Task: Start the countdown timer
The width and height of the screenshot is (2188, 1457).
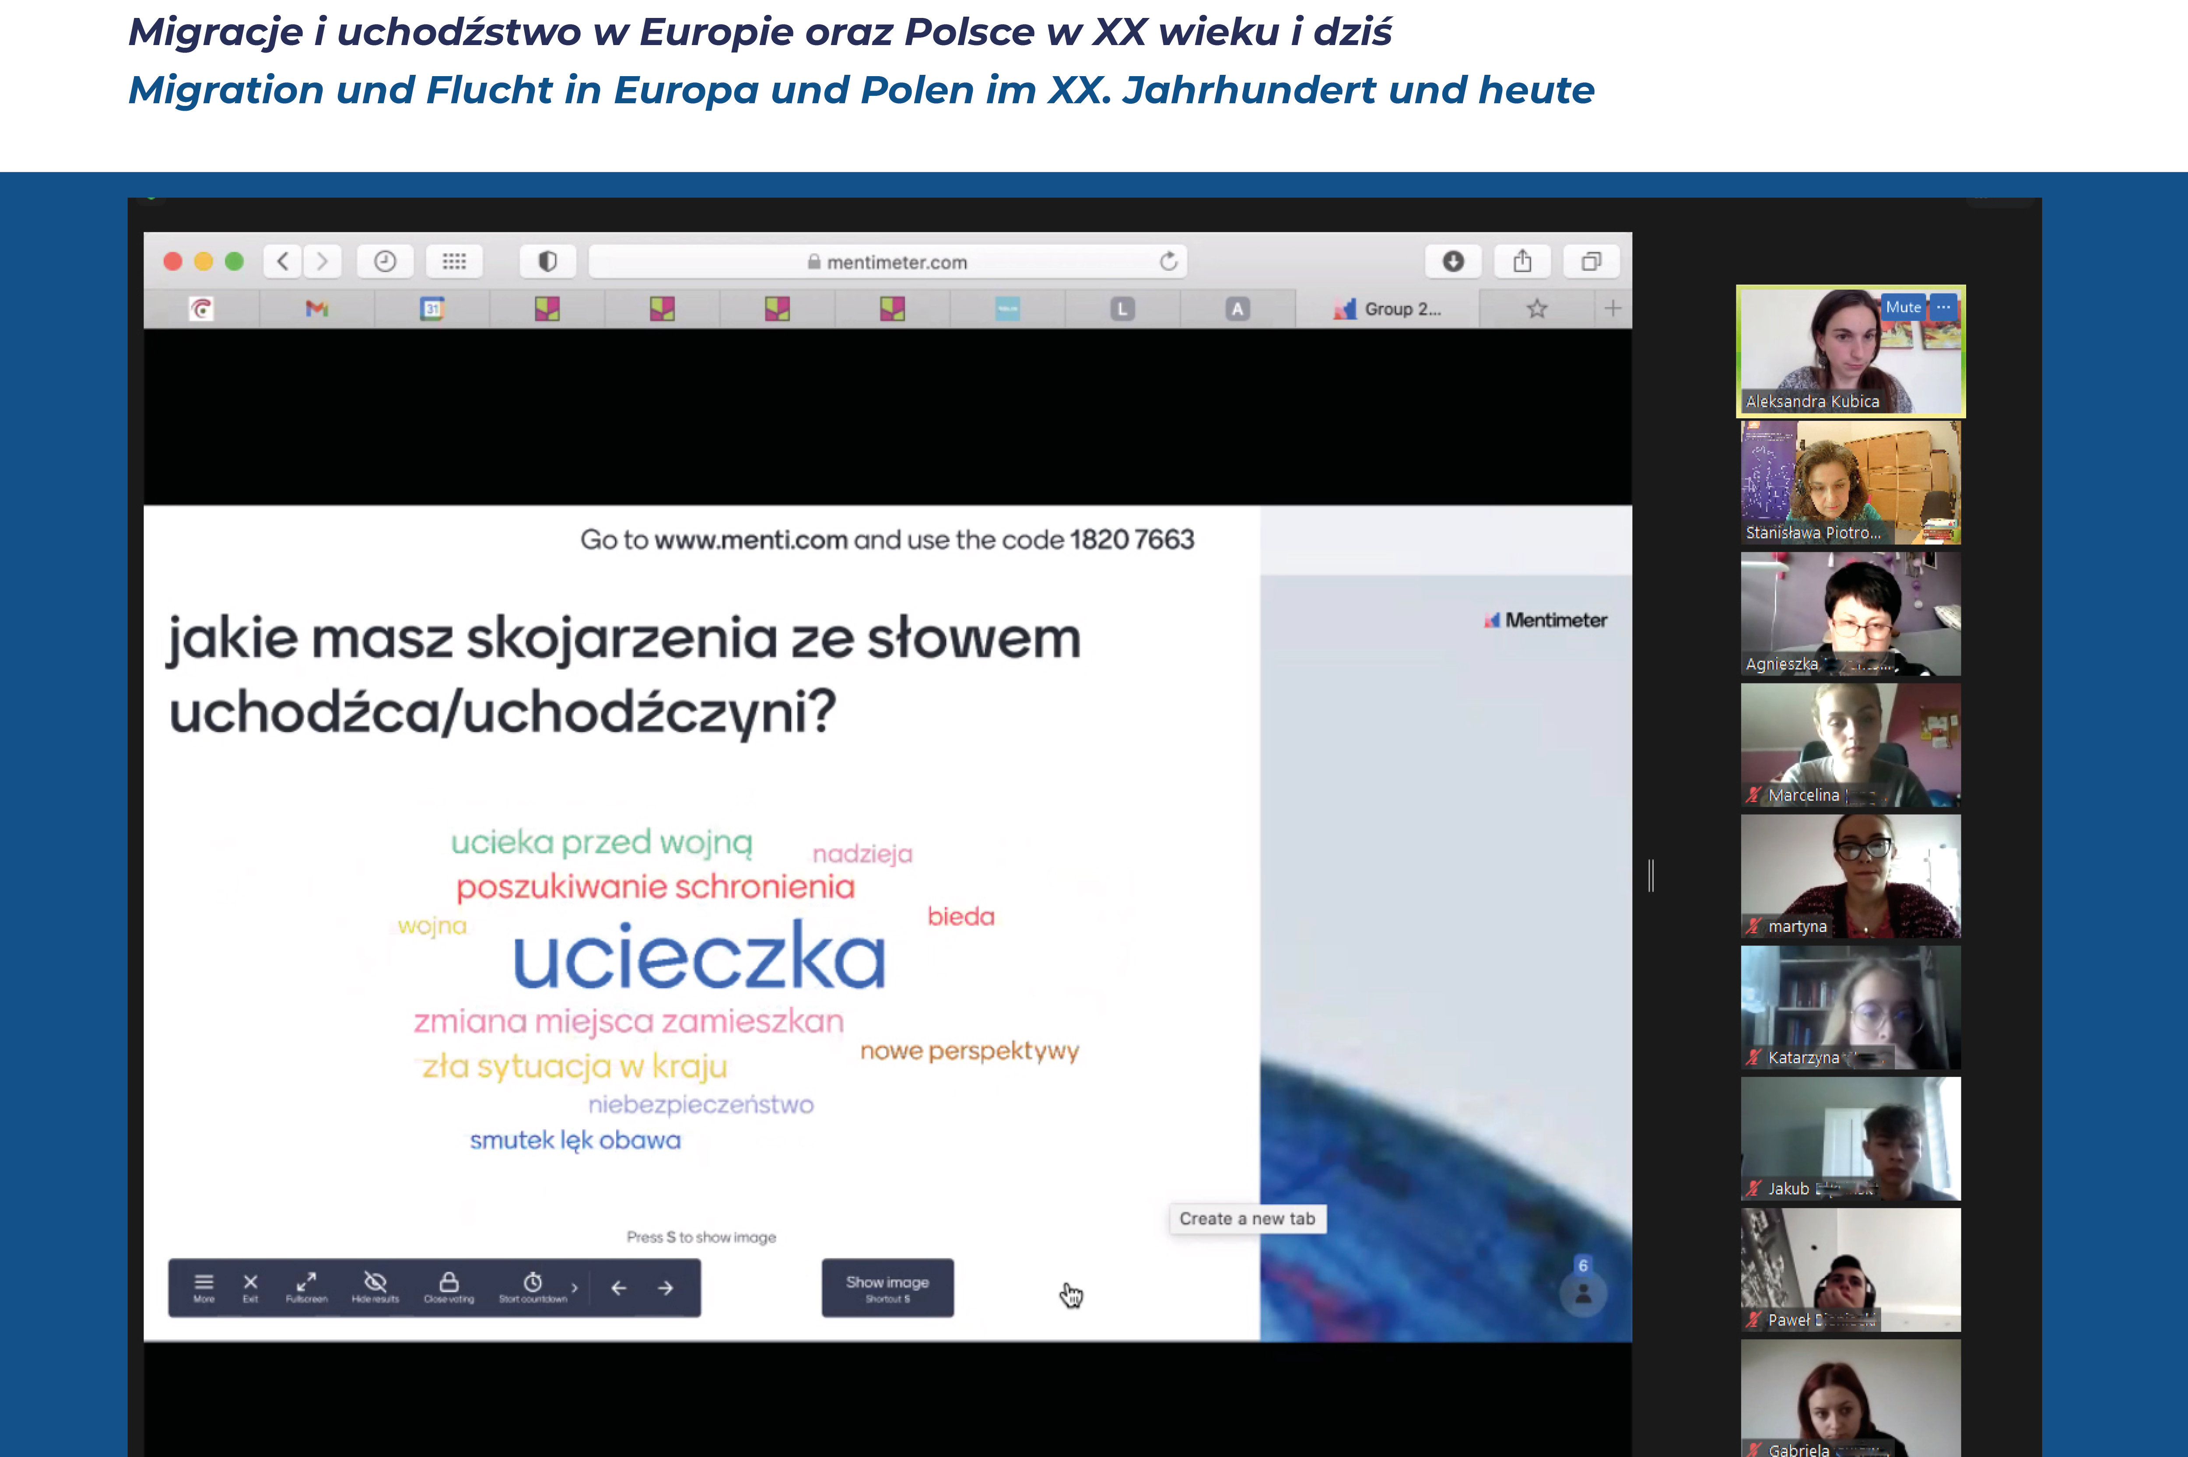Action: pyautogui.click(x=533, y=1287)
